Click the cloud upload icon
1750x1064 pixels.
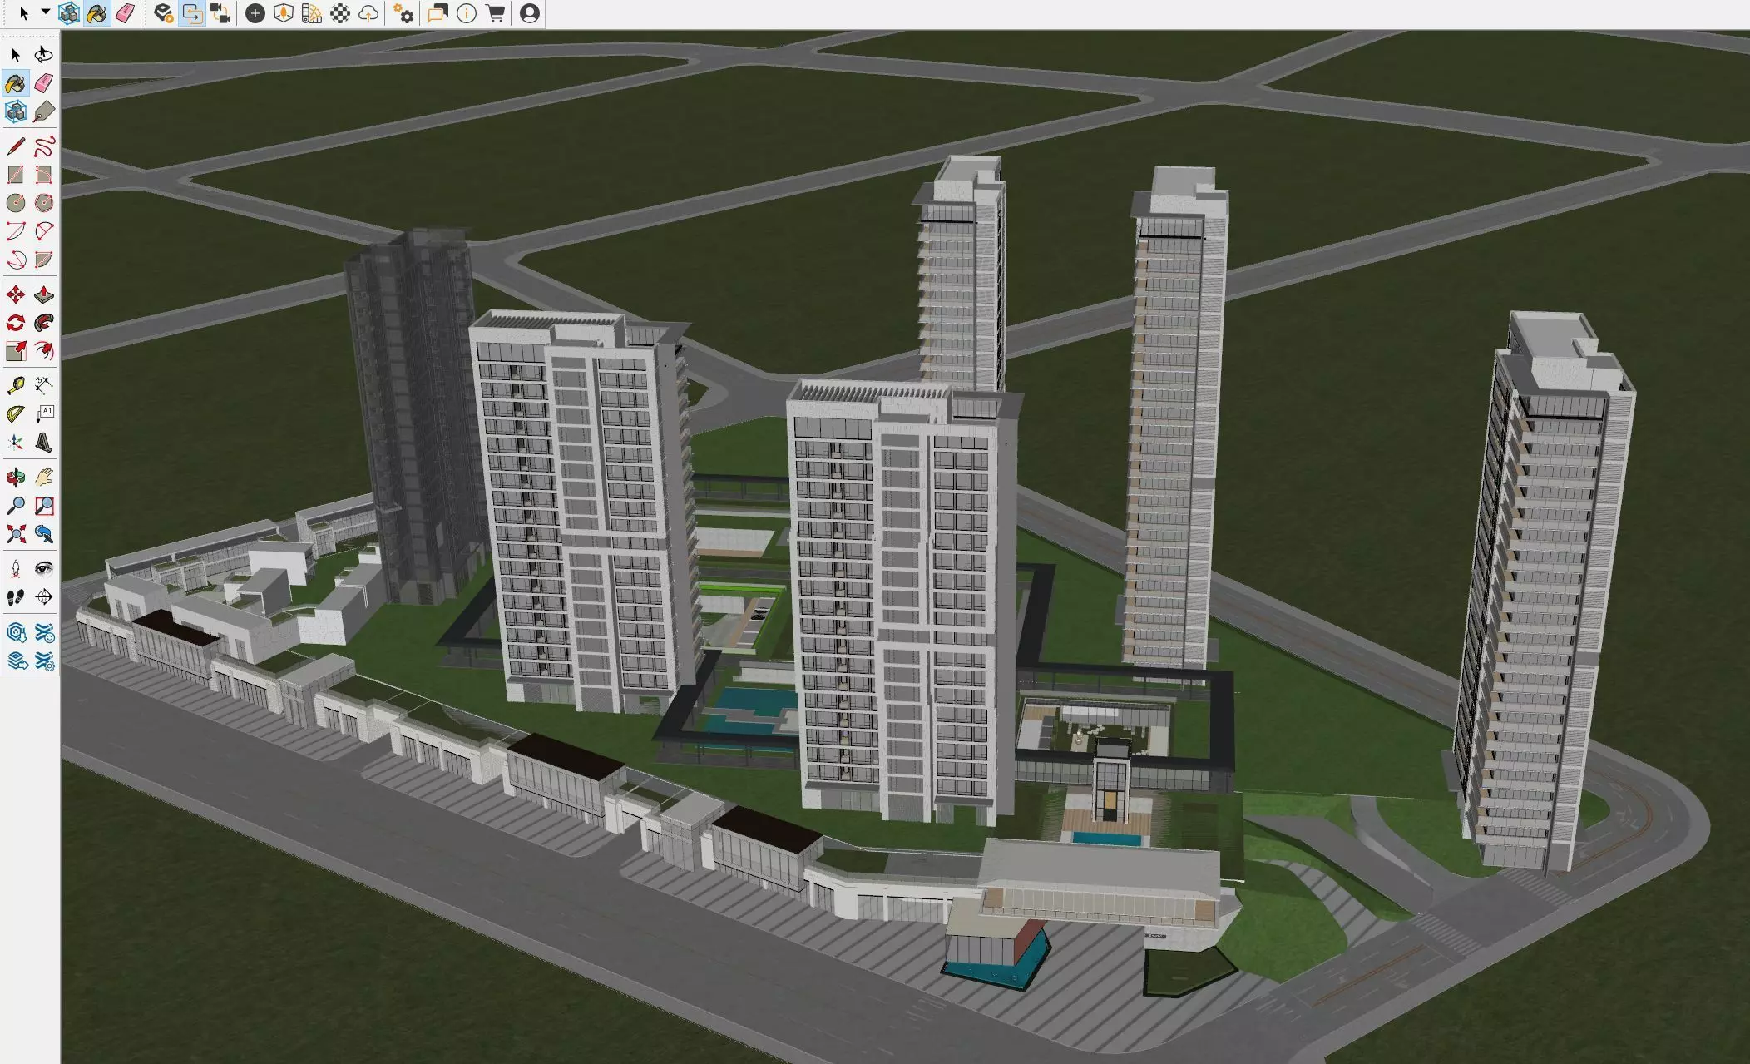click(x=368, y=13)
